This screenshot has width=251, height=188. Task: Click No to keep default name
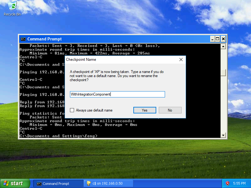tap(170, 110)
